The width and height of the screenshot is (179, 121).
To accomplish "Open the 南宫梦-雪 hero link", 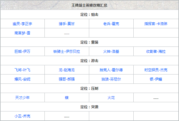I will pyautogui.click(x=22, y=33).
